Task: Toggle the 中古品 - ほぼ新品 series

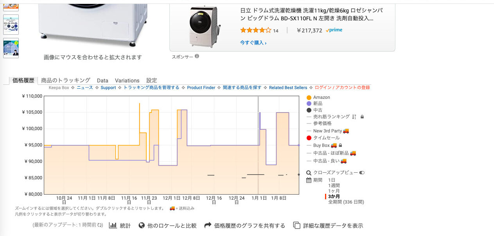Action: [x=331, y=153]
